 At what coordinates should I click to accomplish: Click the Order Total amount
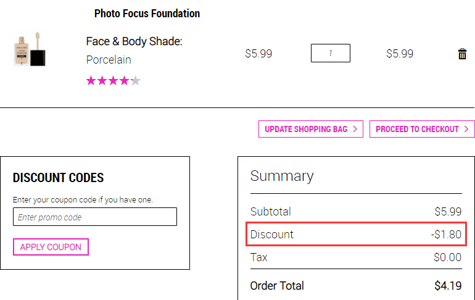click(448, 286)
